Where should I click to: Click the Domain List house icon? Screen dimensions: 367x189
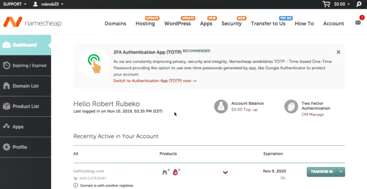point(6,86)
